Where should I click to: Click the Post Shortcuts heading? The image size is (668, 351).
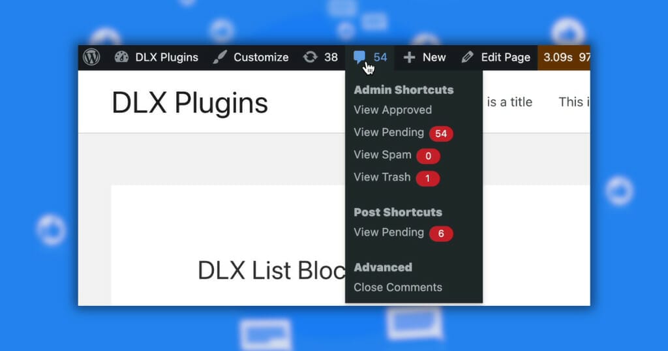pyautogui.click(x=398, y=212)
